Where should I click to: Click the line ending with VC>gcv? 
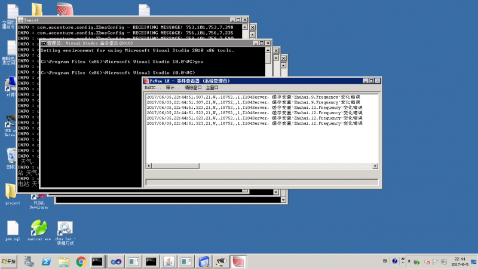122,62
